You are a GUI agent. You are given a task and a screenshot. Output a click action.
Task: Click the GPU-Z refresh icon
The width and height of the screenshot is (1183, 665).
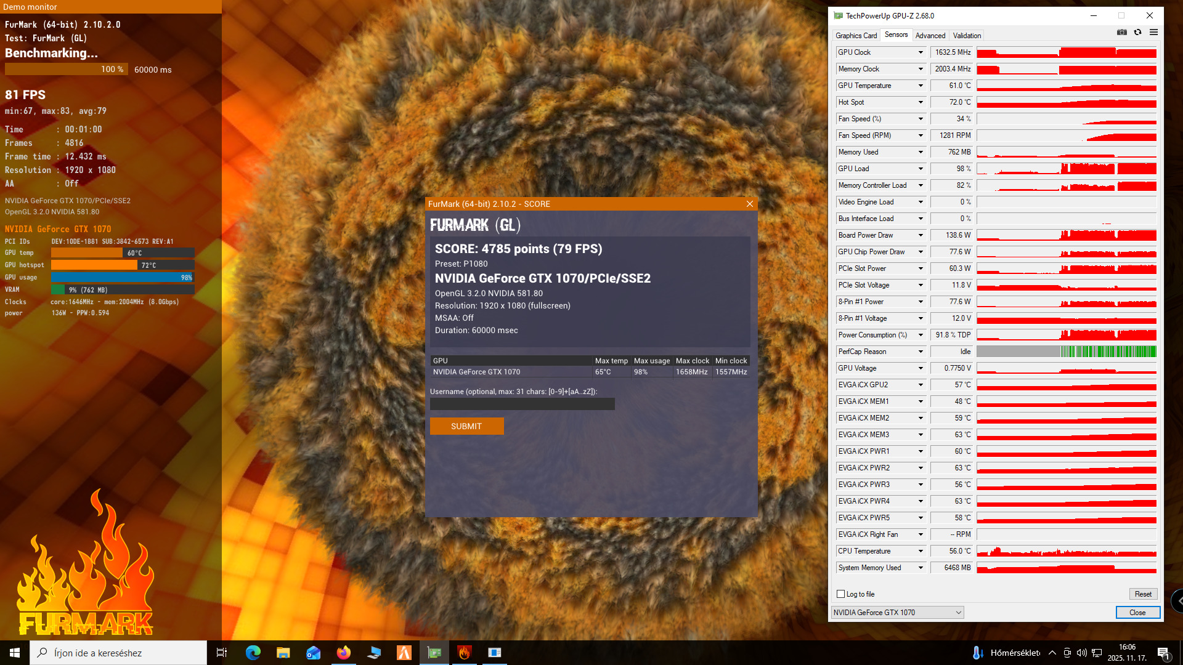pos(1137,32)
